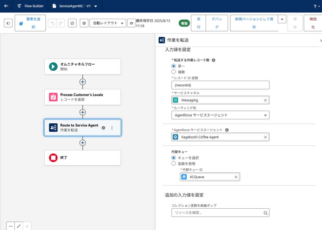Open Route to Service Agent three-dot menu

click(x=112, y=128)
